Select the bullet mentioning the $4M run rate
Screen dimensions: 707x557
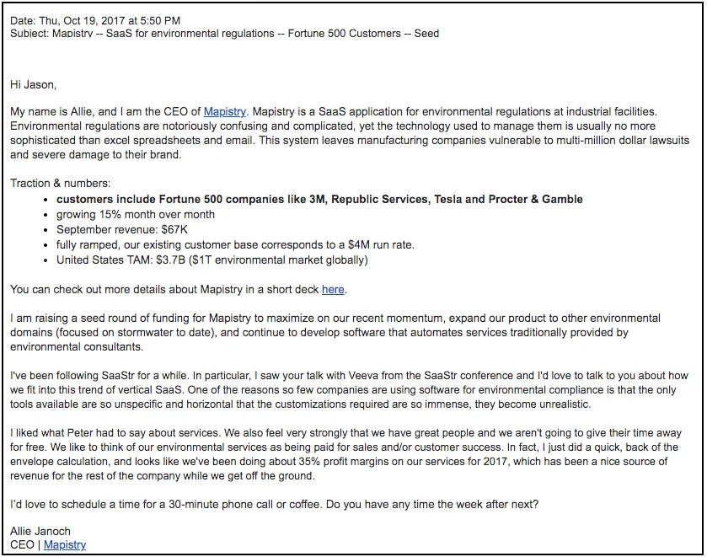[235, 245]
